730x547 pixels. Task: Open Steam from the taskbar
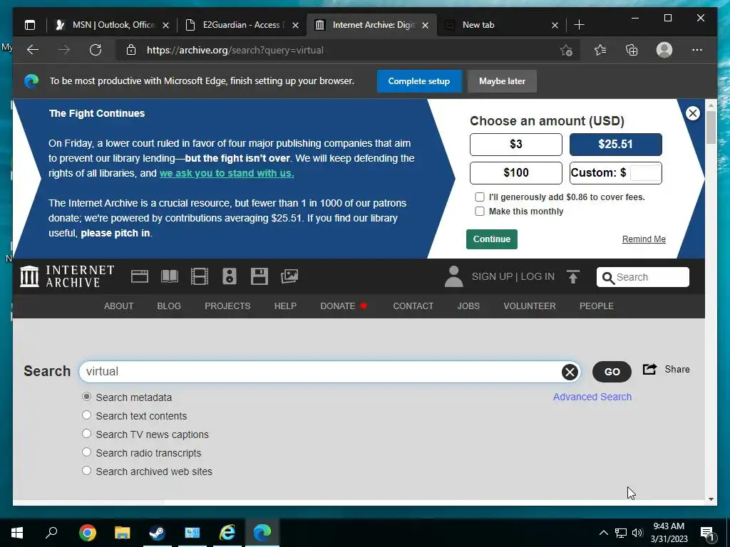pyautogui.click(x=158, y=533)
